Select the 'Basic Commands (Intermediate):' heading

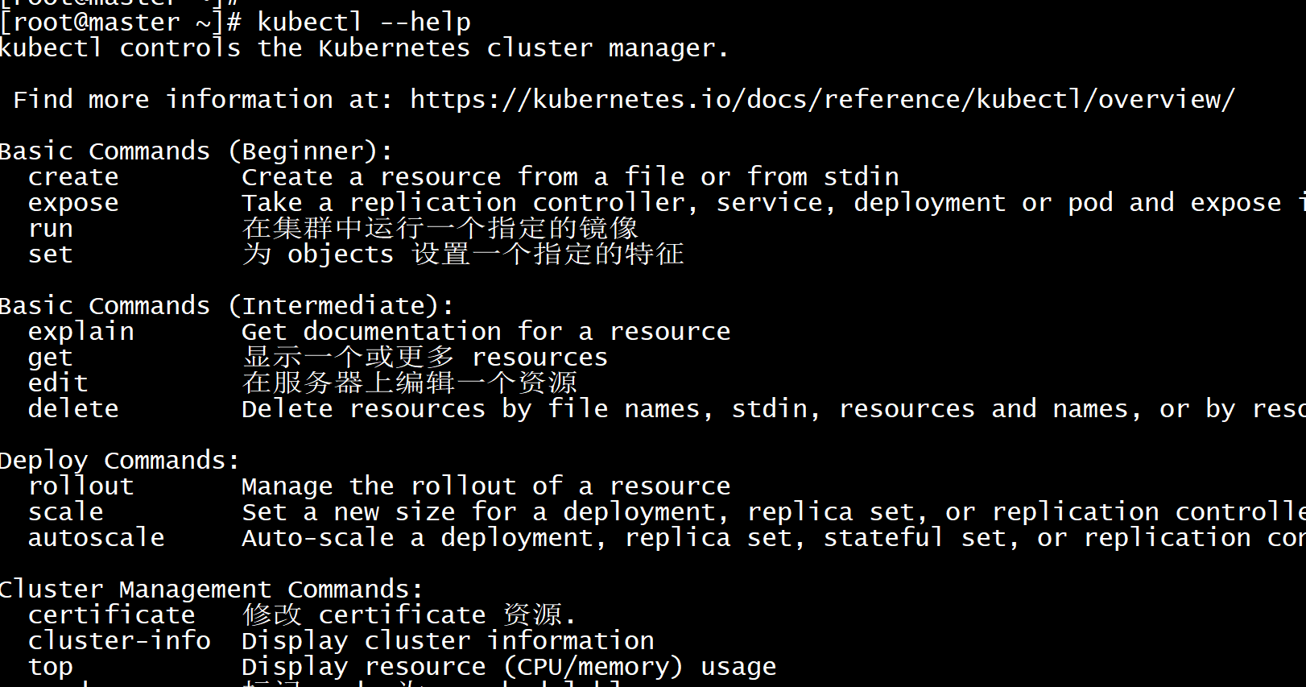pos(227,305)
